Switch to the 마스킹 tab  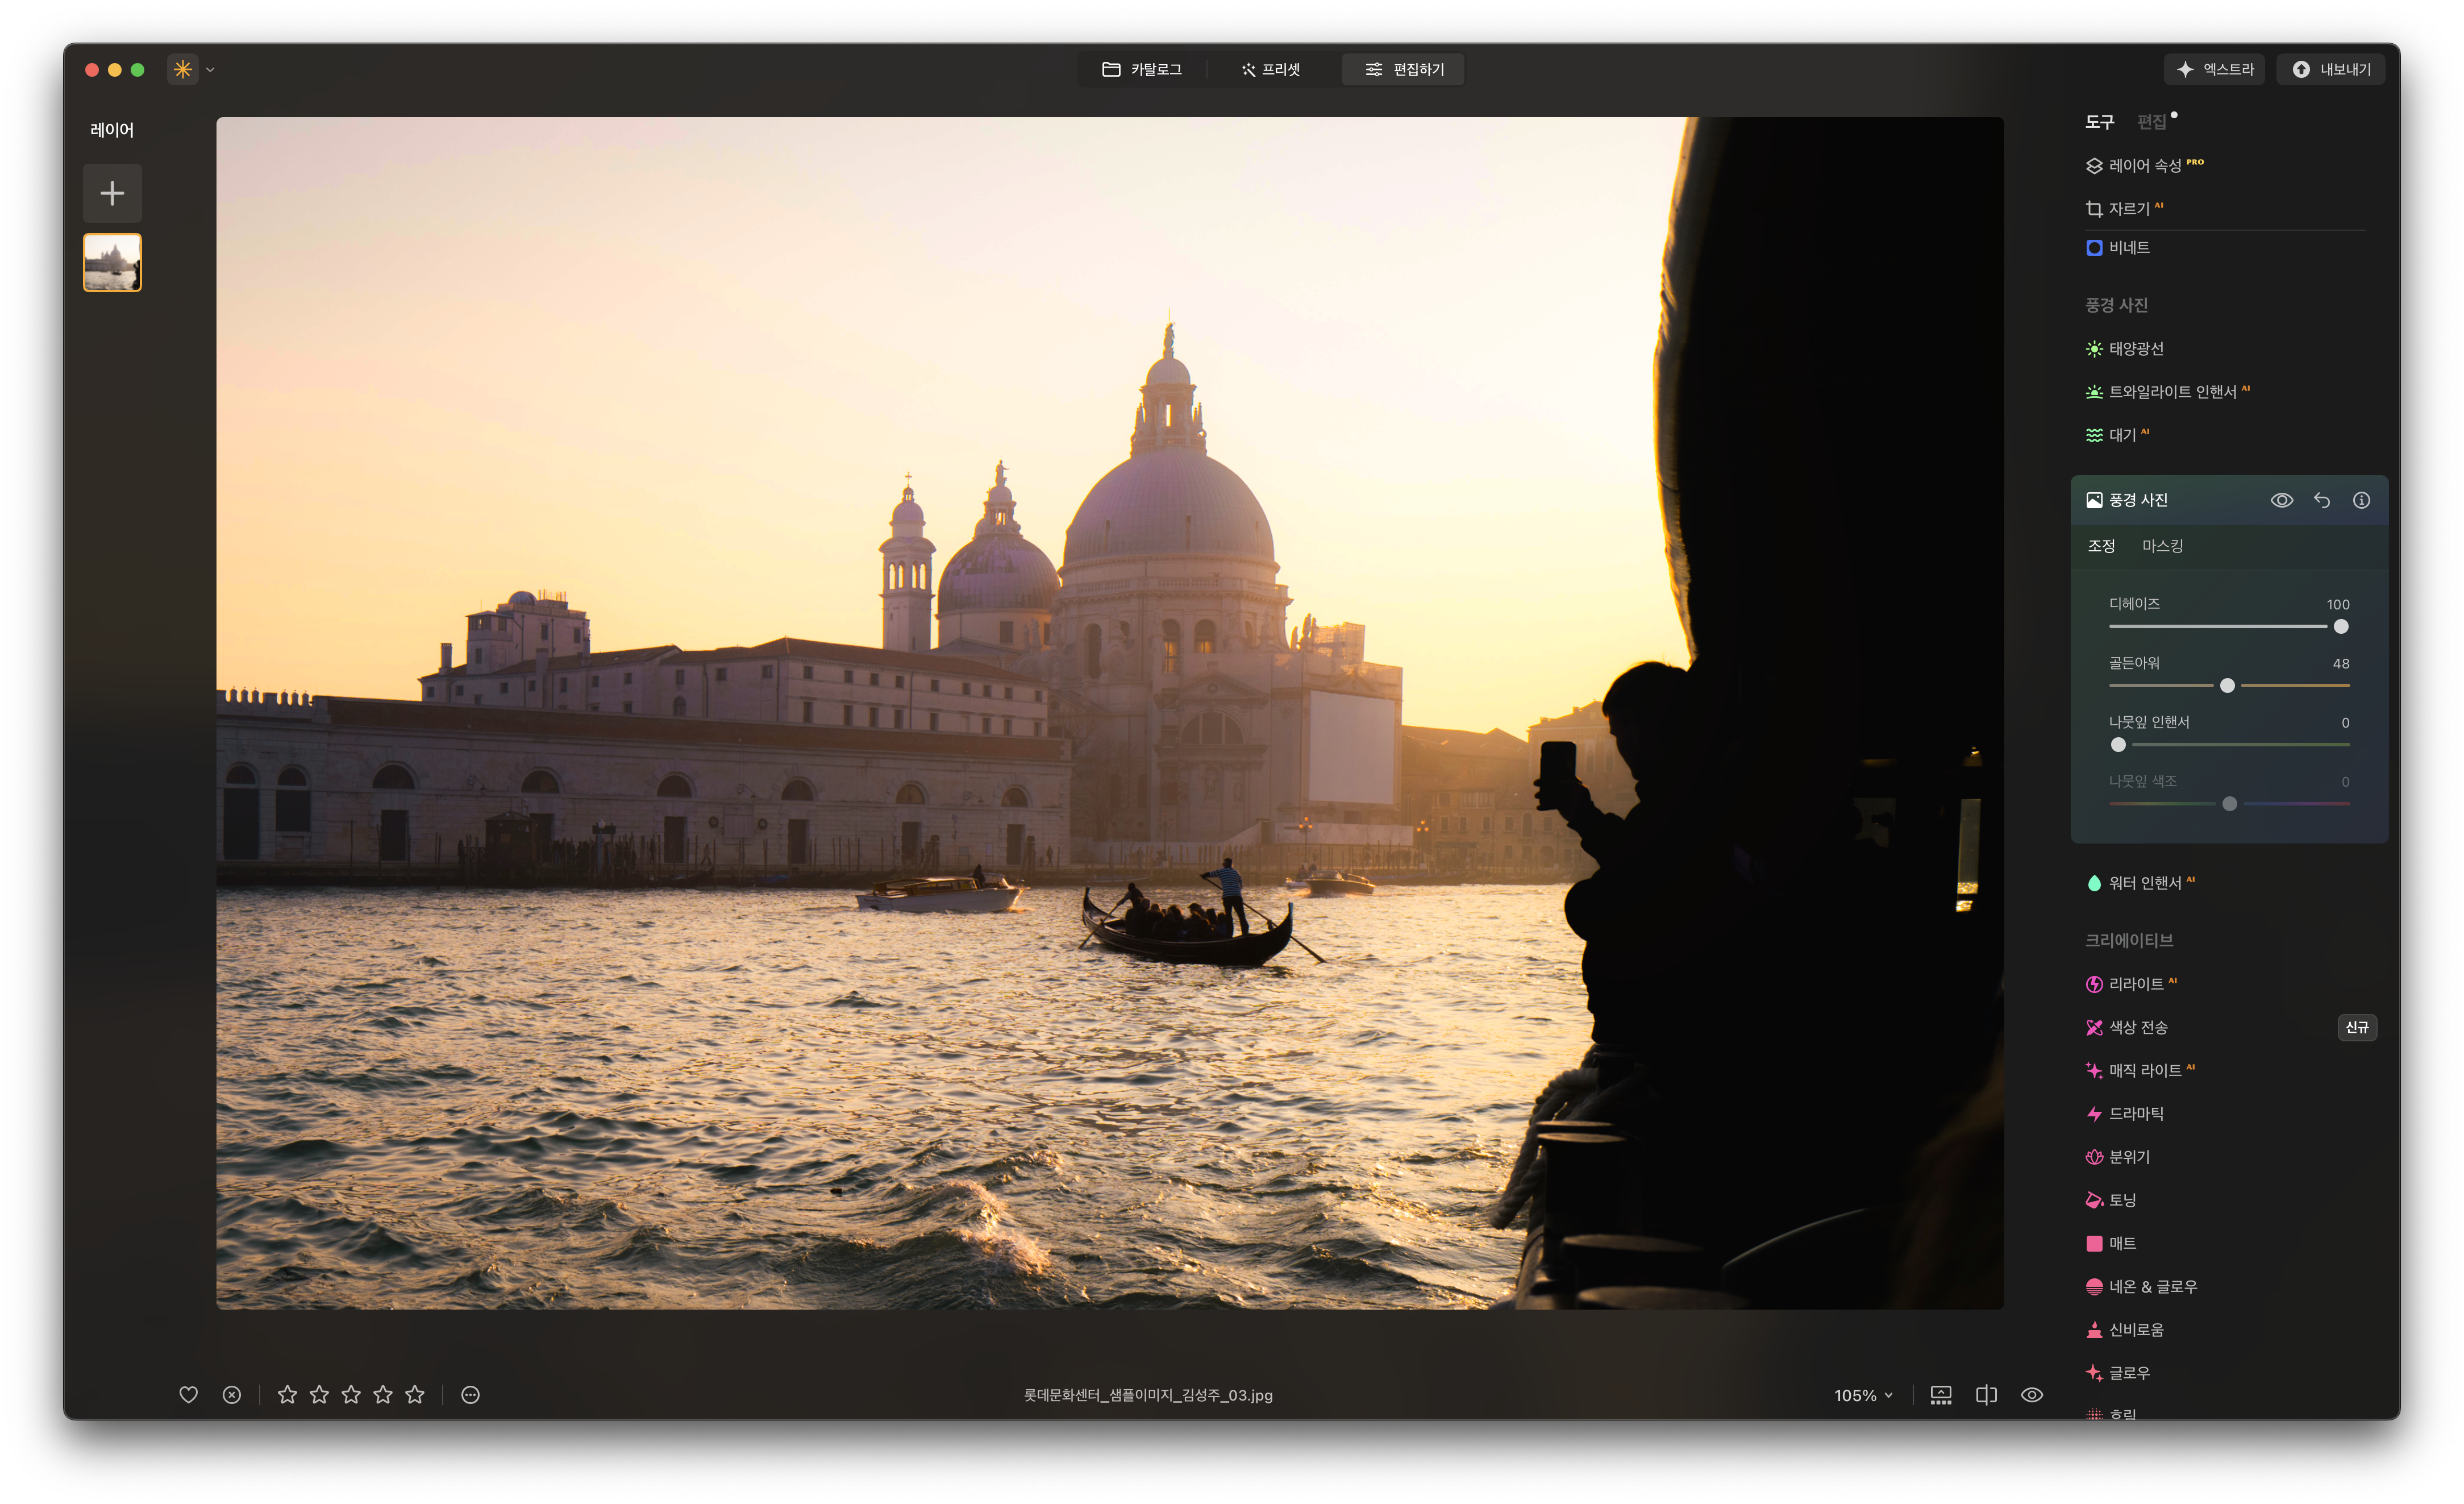point(2162,546)
